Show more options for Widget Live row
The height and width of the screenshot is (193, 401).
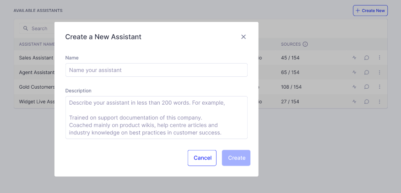click(x=379, y=102)
